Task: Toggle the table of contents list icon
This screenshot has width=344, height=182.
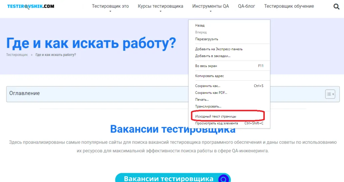Action: [x=330, y=94]
